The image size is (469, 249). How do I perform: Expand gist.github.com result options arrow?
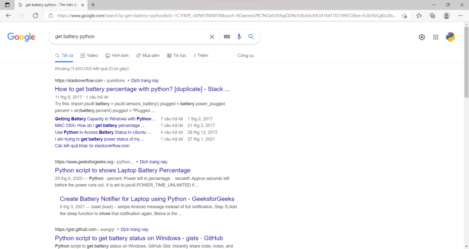[118, 230]
